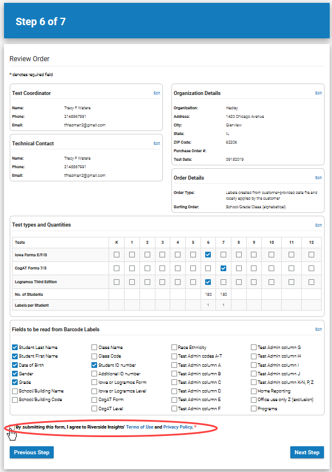Image resolution: width=332 pixels, height=472 pixels.
Task: Check CogAT Forms 7/8 grade 12 checkbox
Action: click(x=311, y=268)
